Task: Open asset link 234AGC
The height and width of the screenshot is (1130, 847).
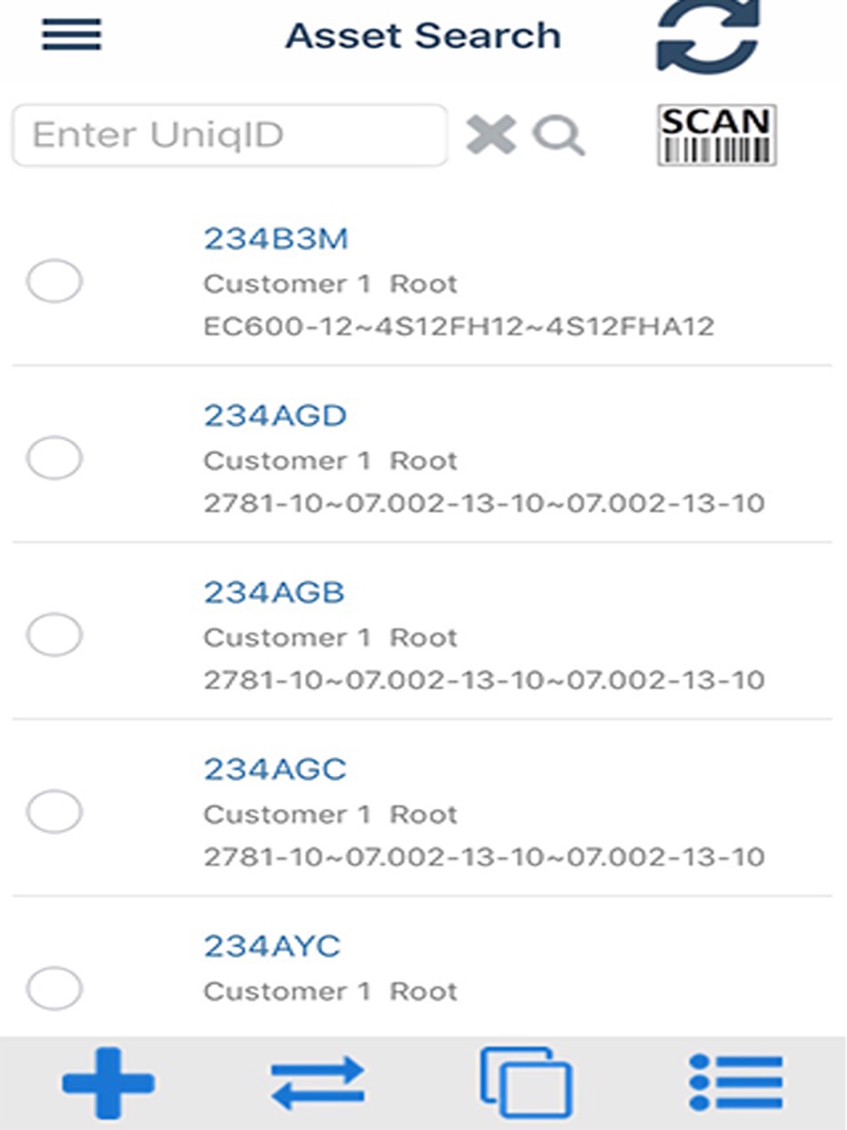Action: 274,769
